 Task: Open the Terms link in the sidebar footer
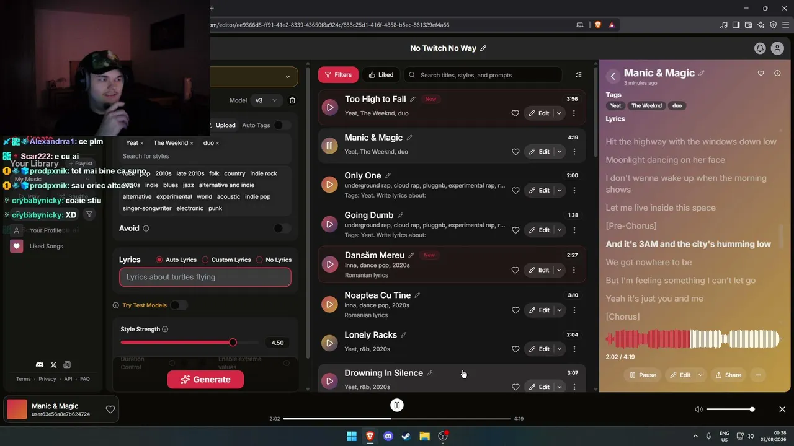(23, 379)
